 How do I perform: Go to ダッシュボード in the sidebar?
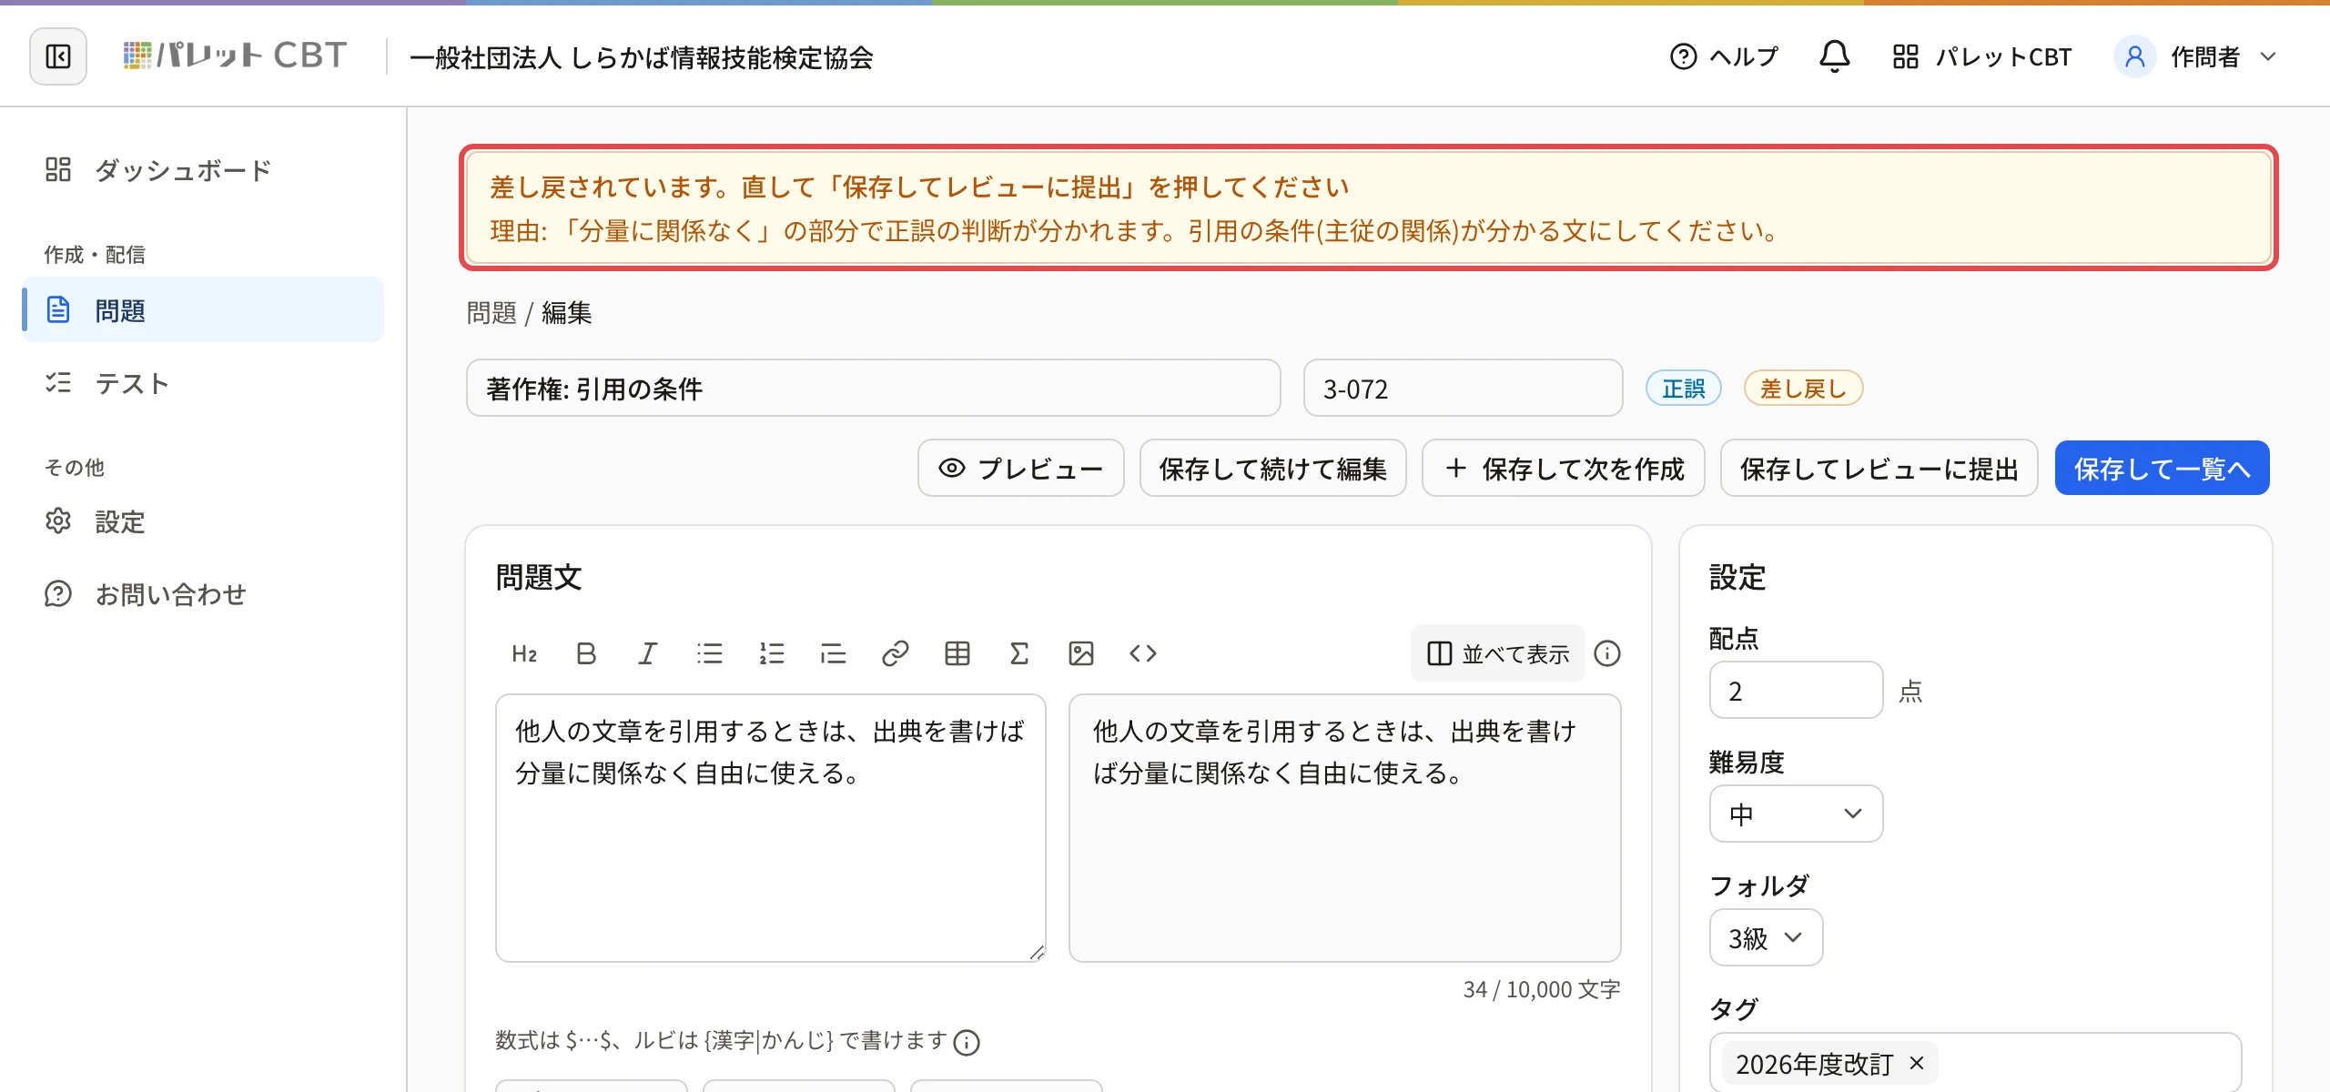203,169
